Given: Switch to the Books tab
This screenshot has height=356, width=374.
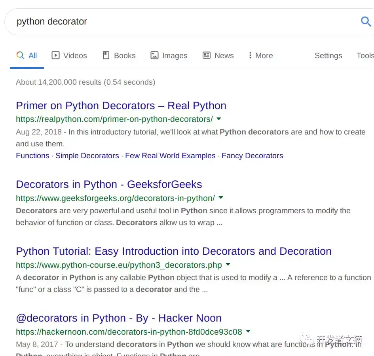Looking at the screenshot, I should click(x=119, y=55).
